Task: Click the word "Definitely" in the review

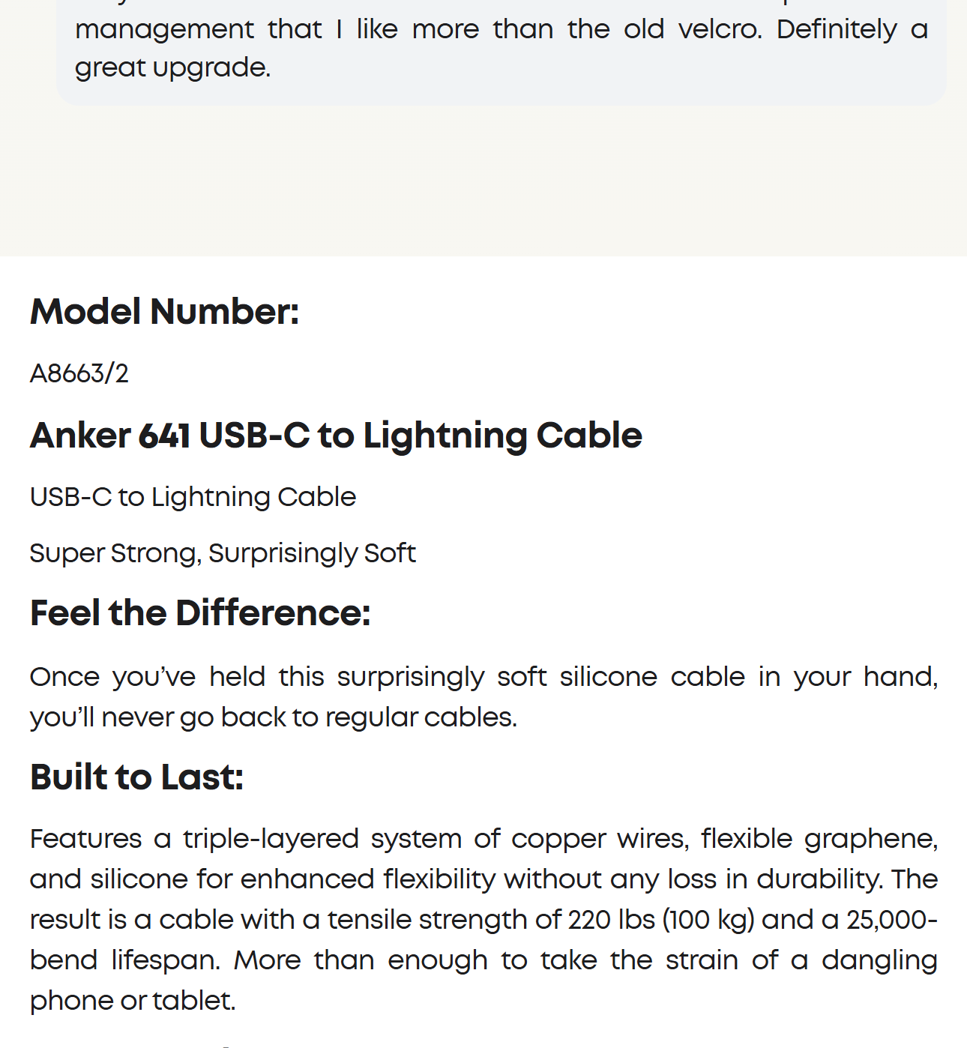Action: tap(837, 29)
